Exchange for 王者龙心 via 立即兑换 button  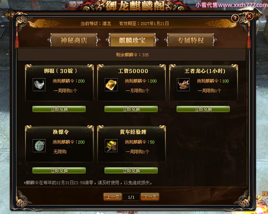coord(203,109)
